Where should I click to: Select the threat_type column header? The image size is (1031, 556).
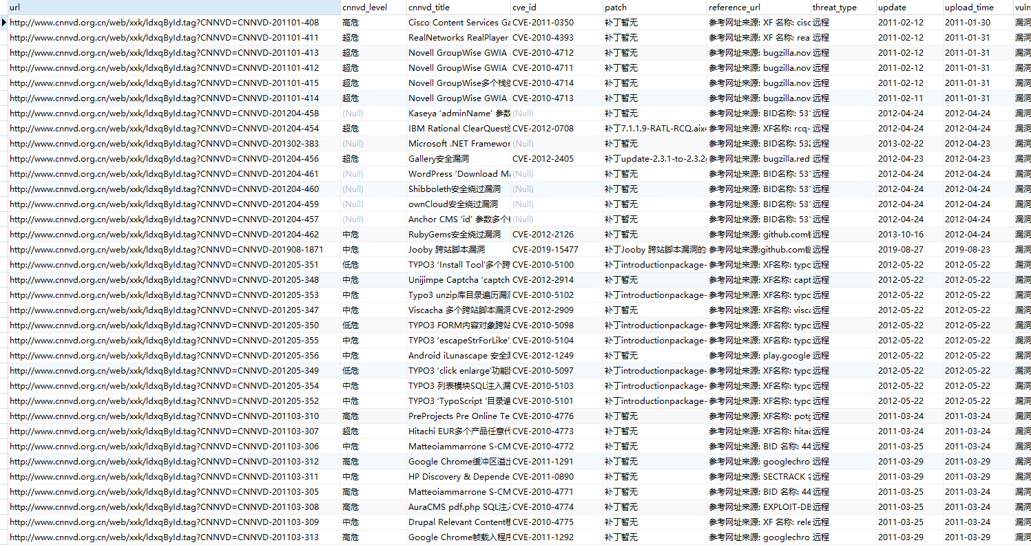click(844, 8)
